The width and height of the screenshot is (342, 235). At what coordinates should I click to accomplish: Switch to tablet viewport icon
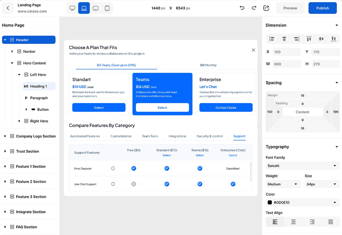pos(95,8)
